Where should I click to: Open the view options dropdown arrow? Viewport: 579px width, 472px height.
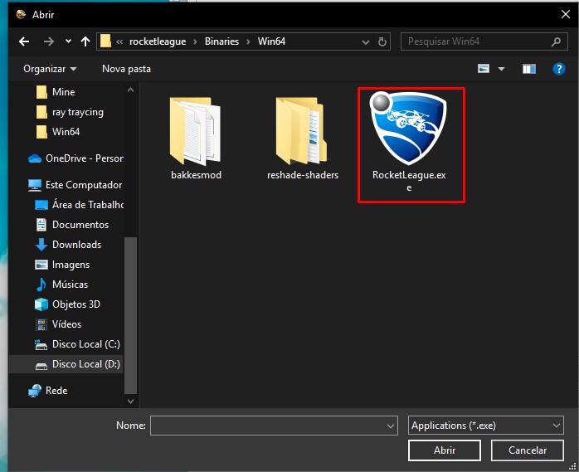pos(501,69)
